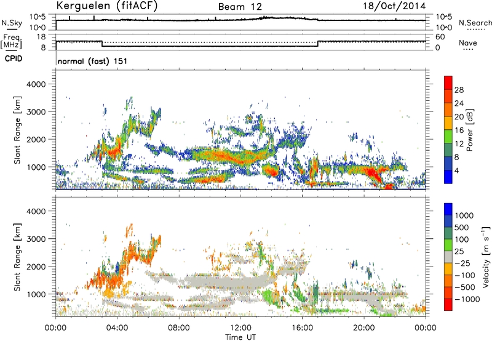Screen dimensions: 492x341
Task: Select the 'N.Search' legend label
Action: [475, 23]
